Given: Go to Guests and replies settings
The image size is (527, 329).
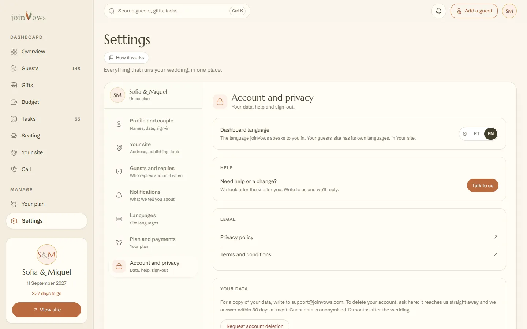Looking at the screenshot, I should [x=153, y=172].
